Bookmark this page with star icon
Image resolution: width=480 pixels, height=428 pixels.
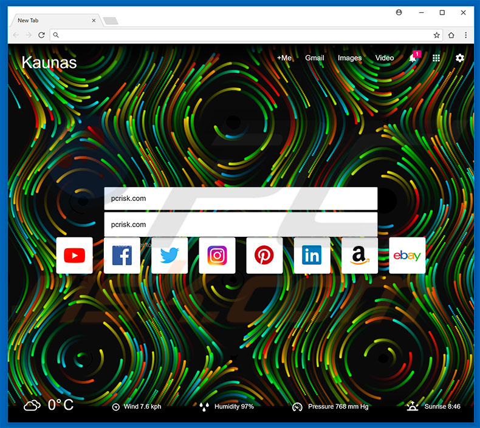[x=436, y=35]
